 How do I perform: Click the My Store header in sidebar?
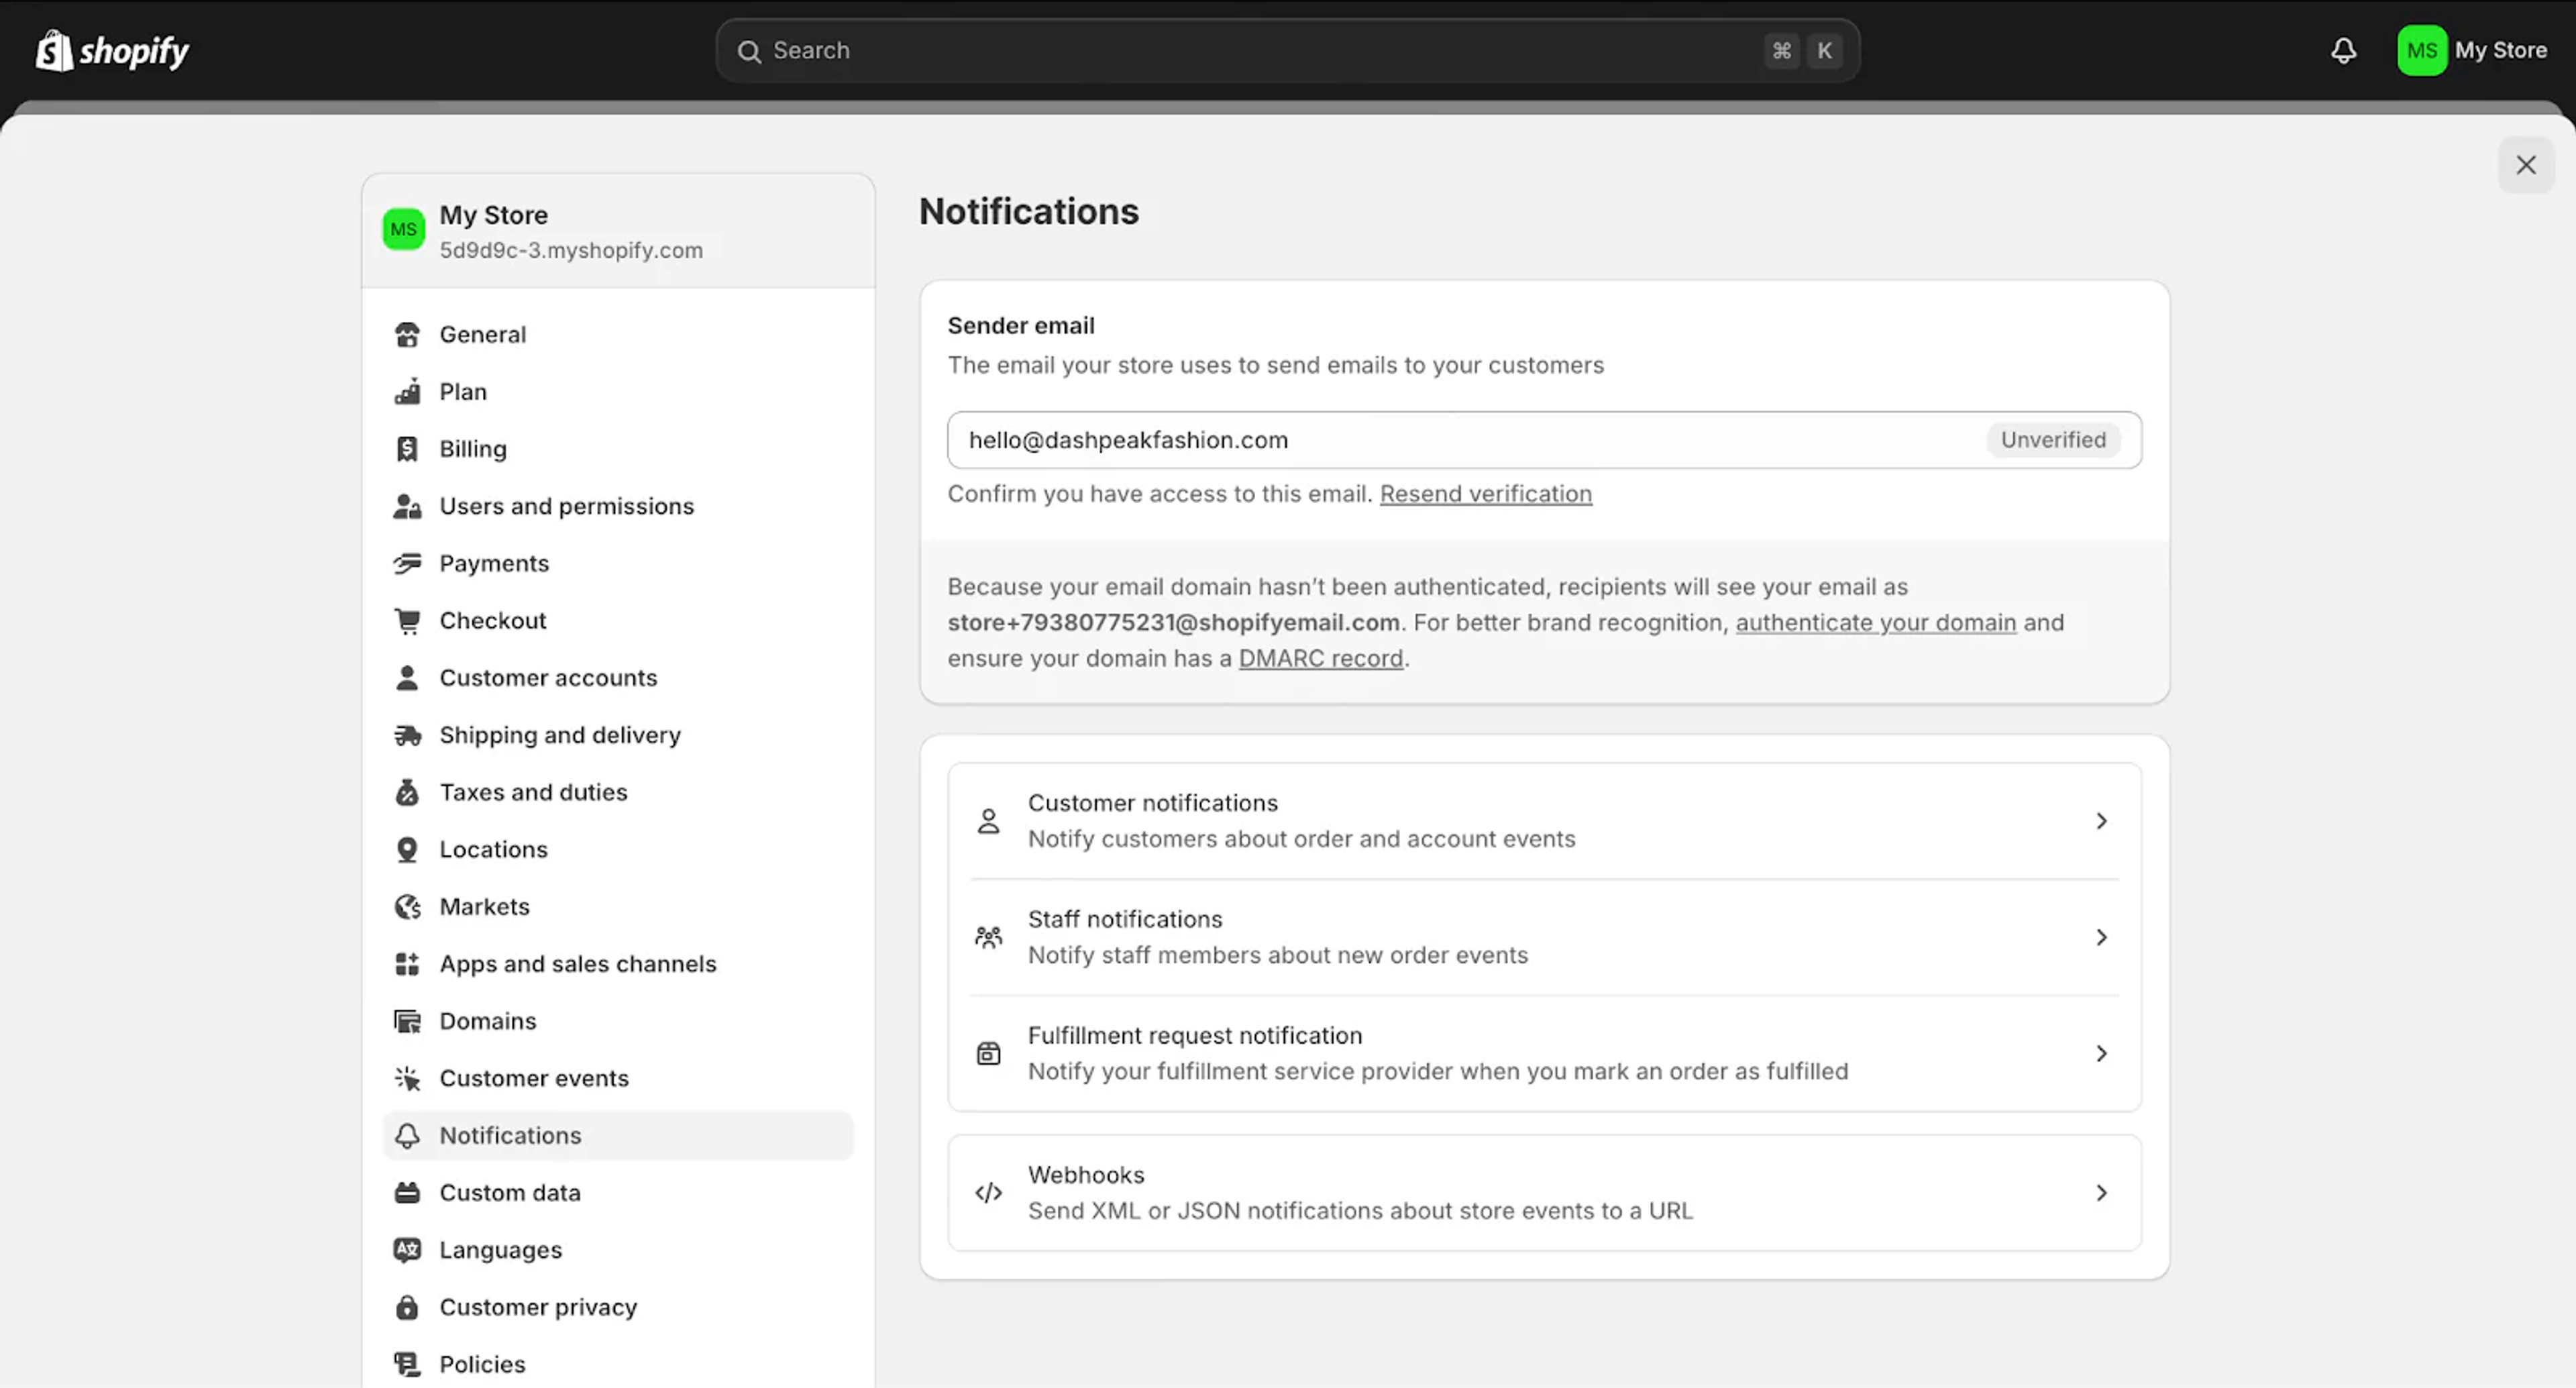tap(618, 231)
